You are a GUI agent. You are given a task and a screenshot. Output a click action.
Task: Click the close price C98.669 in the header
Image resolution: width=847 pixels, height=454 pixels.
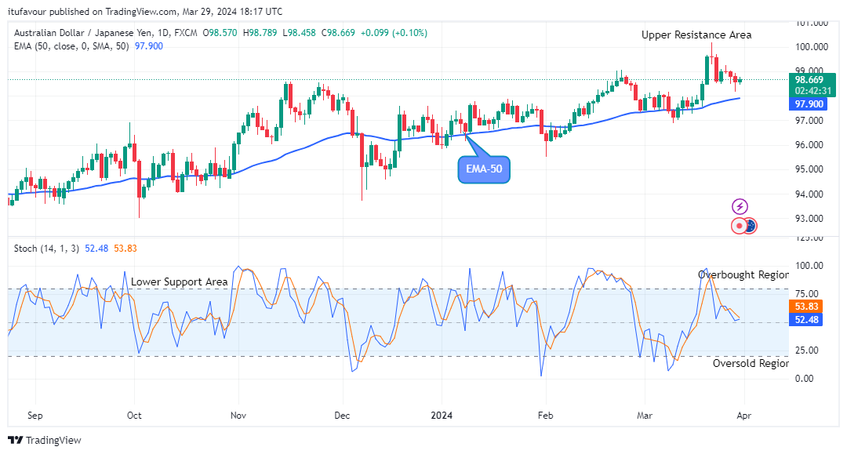[x=338, y=33]
